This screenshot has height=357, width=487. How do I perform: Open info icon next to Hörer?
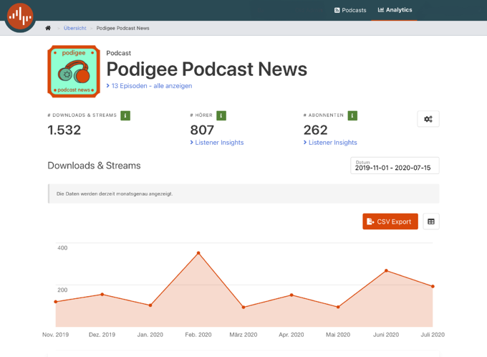221,115
